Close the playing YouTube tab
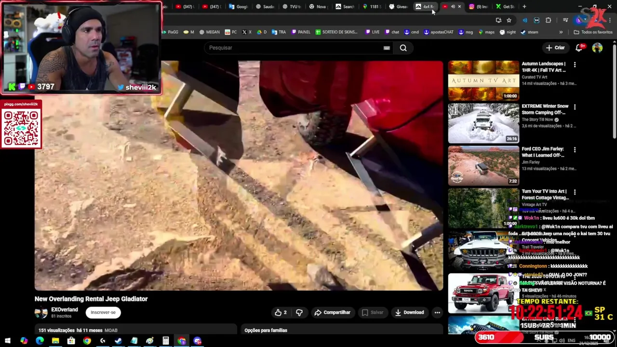 pyautogui.click(x=459, y=7)
